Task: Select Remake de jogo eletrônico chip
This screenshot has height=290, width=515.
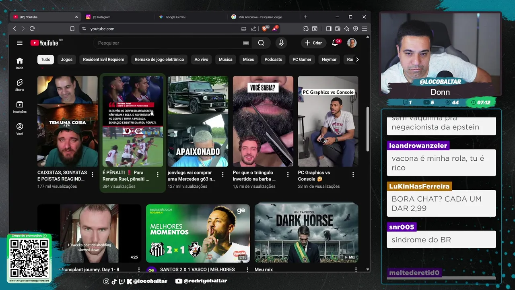Action: tap(159, 59)
